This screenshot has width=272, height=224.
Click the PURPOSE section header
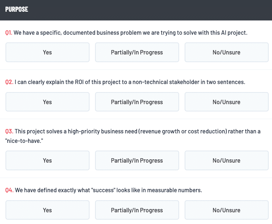click(x=17, y=10)
